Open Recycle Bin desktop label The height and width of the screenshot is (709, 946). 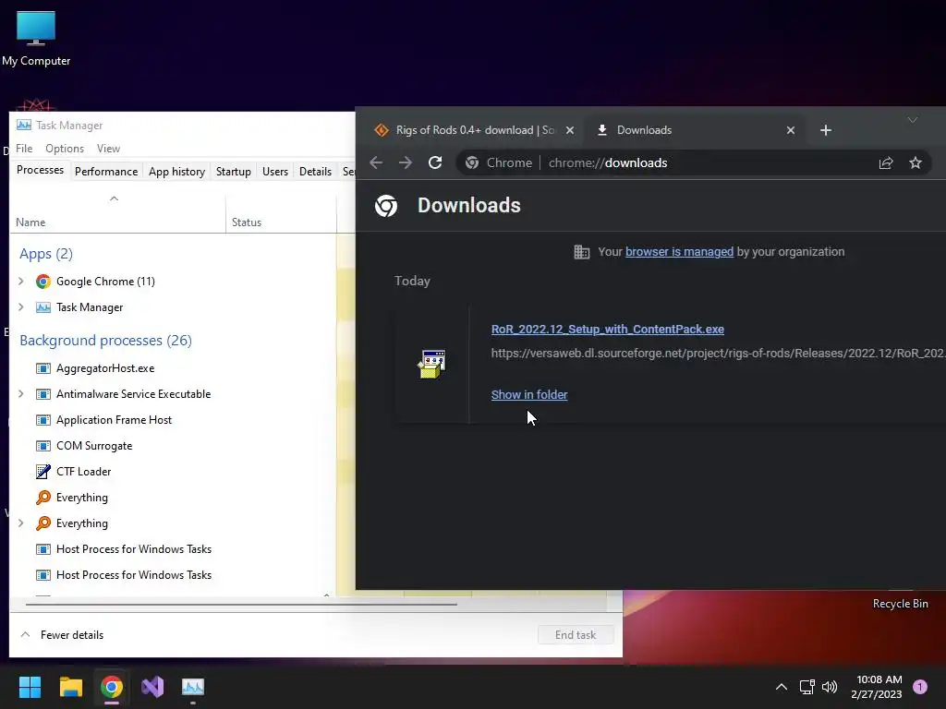point(900,604)
